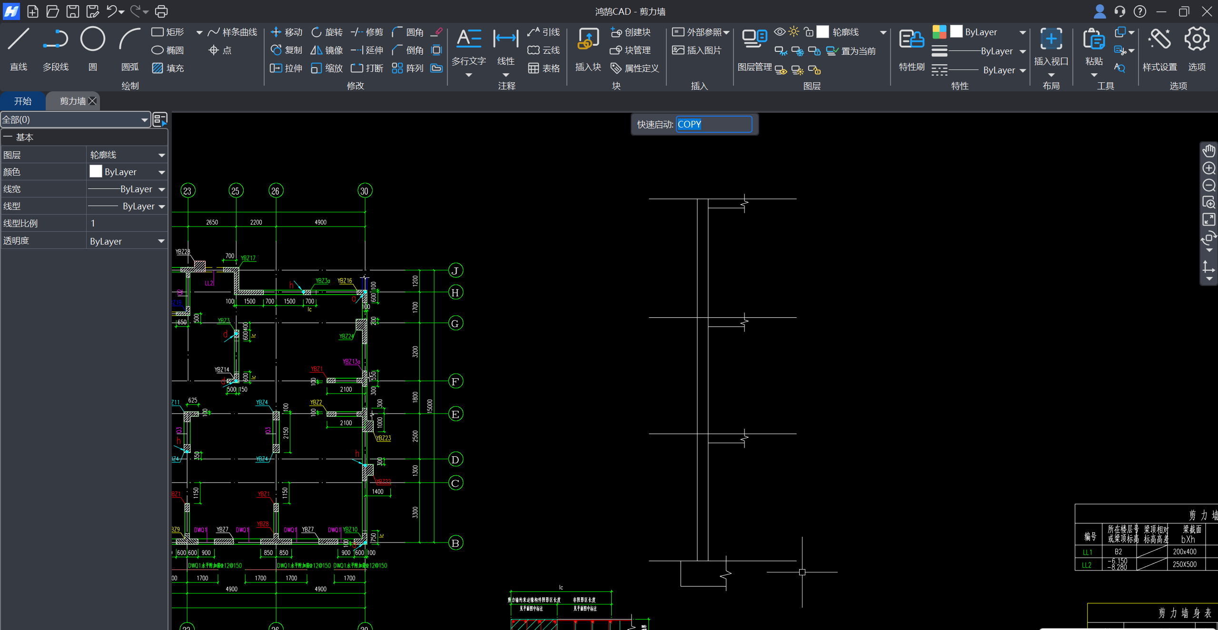Click the quick launch COPY input field
Viewport: 1218px width, 630px height.
point(713,124)
